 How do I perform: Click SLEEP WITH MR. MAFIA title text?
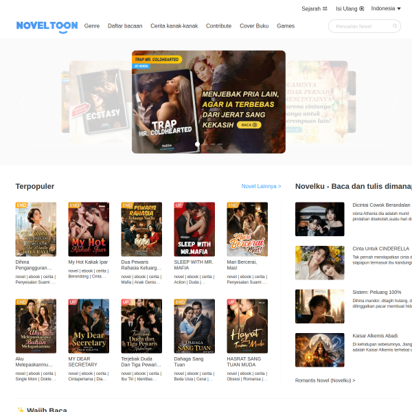[194, 265]
